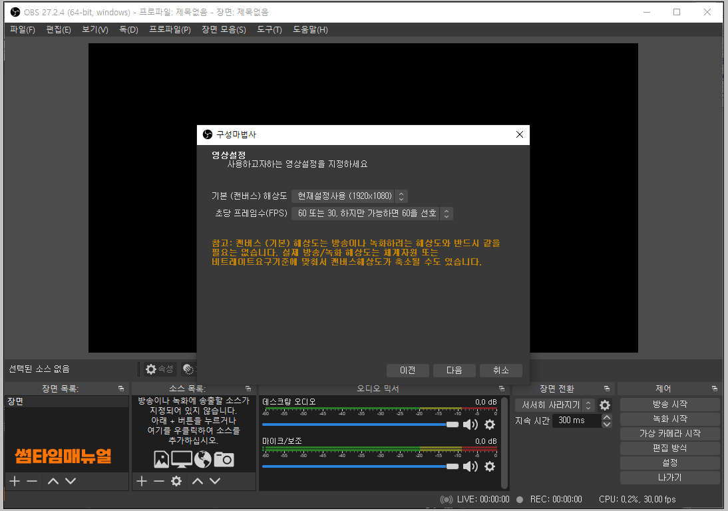
Task: Pop out the 오디오 믹서 dock
Action: point(502,389)
